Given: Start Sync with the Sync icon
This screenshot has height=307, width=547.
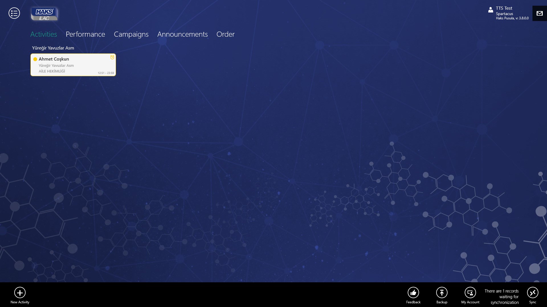Looking at the screenshot, I should click(532, 293).
